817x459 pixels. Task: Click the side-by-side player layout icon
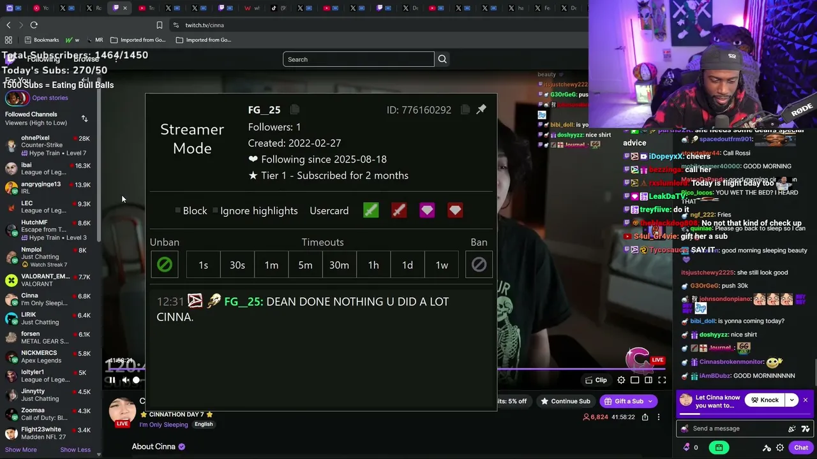(648, 381)
